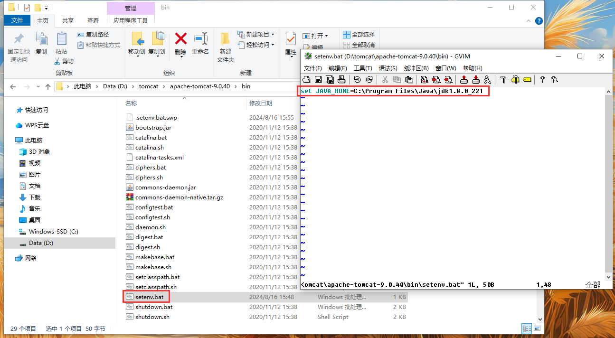Click the Print icon in GVIM toolbar

341,80
